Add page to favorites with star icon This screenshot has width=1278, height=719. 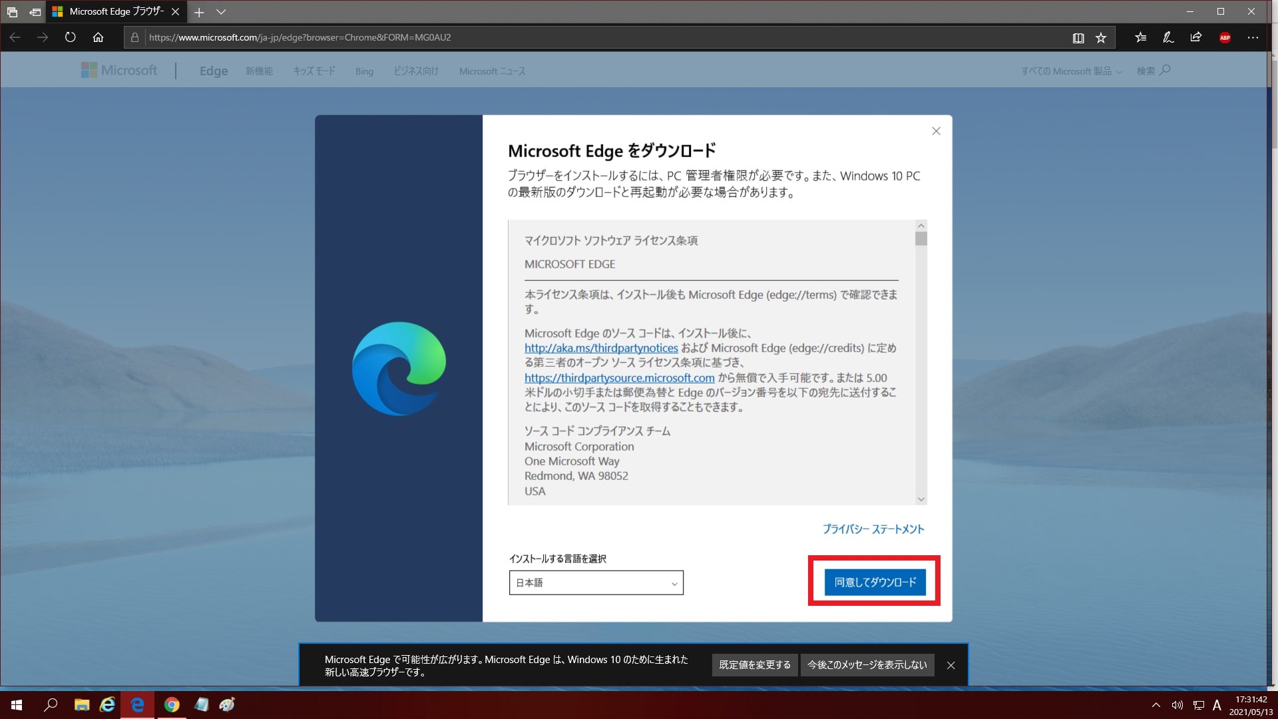click(x=1101, y=38)
